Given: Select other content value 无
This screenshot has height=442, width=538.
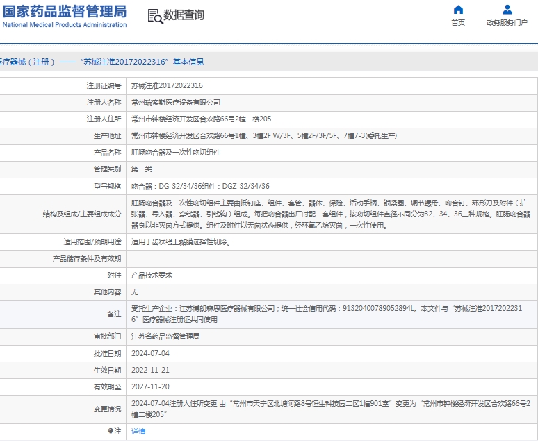Looking at the screenshot, I should (135, 291).
